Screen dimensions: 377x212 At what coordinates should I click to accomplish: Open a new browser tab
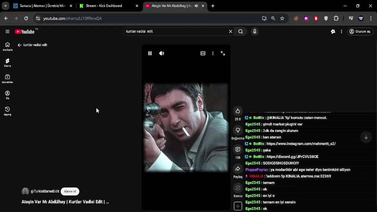point(213,6)
